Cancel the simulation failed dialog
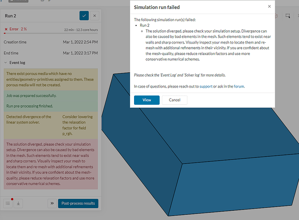 pyautogui.click(x=175, y=100)
